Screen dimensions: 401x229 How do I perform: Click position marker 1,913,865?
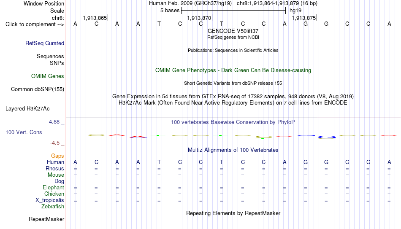95,18
